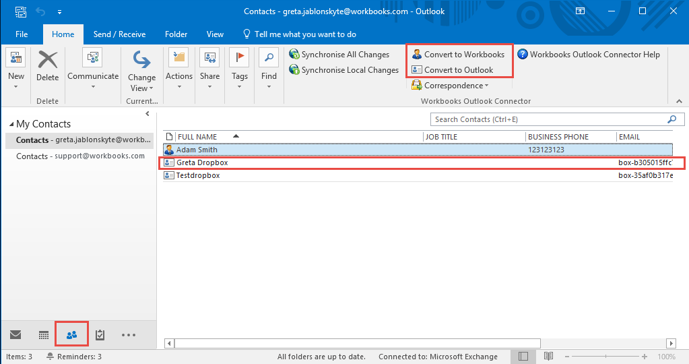Open the Tags dropdown arrow
The height and width of the screenshot is (364, 689).
(x=240, y=86)
